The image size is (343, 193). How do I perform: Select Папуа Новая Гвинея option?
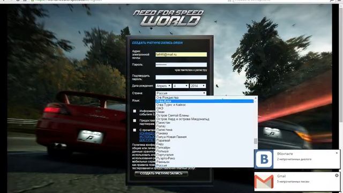tap(205, 137)
